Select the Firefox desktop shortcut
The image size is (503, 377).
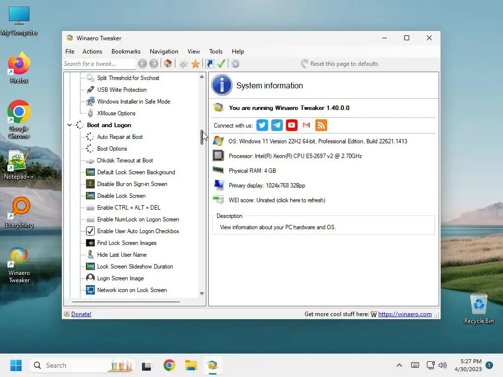[19, 68]
